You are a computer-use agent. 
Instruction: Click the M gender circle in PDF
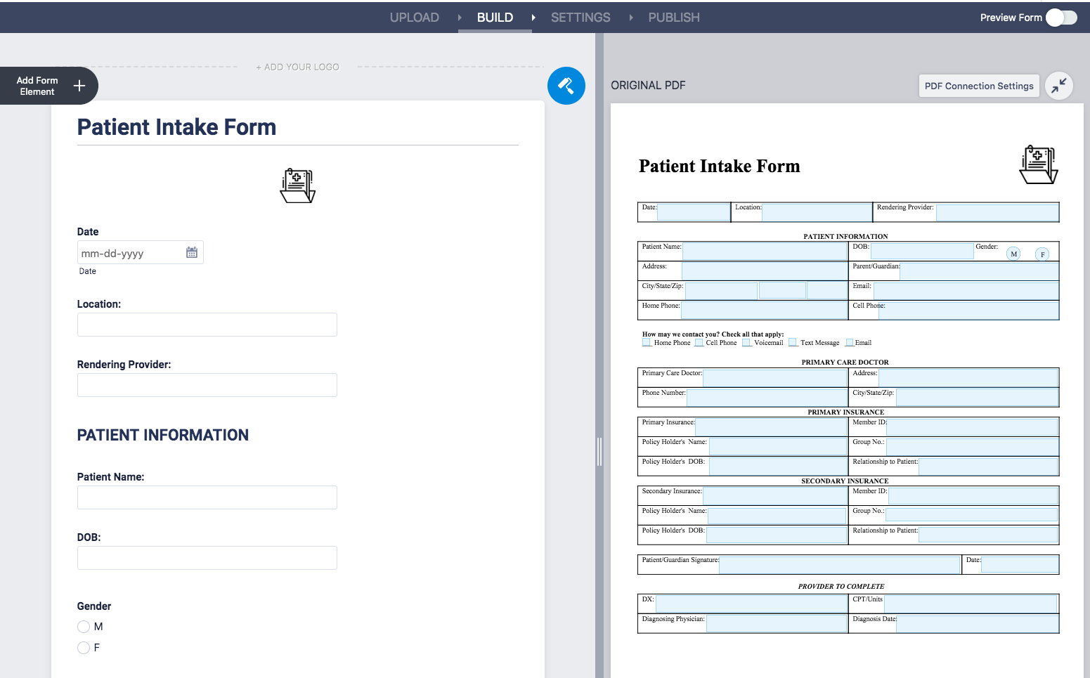pyautogui.click(x=1013, y=254)
